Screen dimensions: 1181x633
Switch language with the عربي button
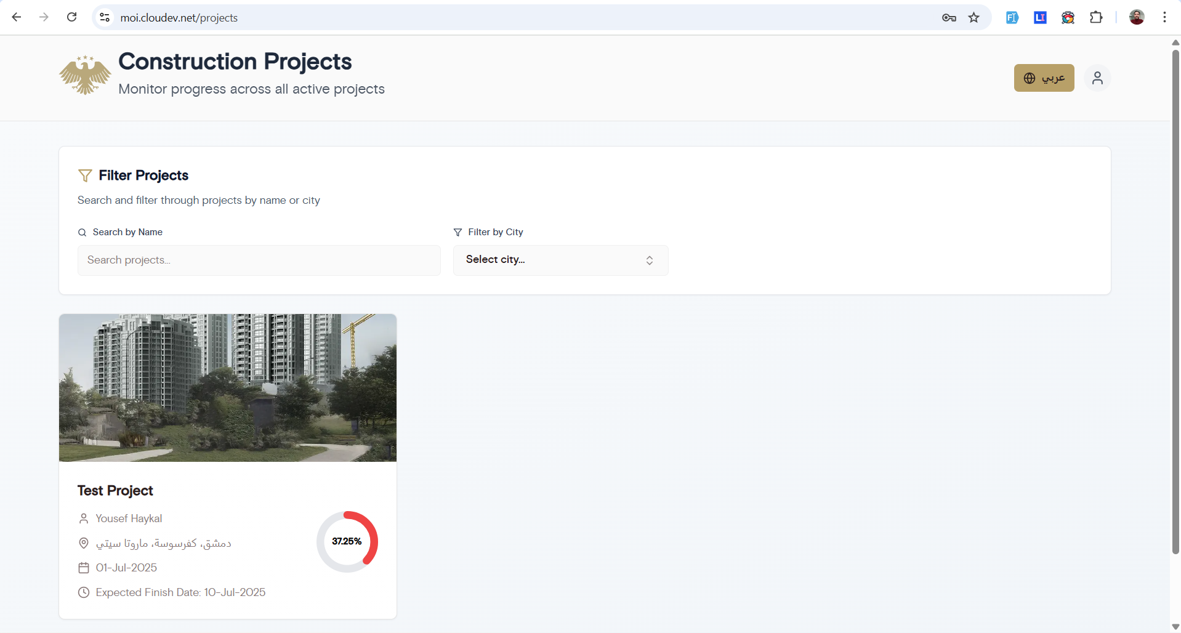click(1044, 78)
